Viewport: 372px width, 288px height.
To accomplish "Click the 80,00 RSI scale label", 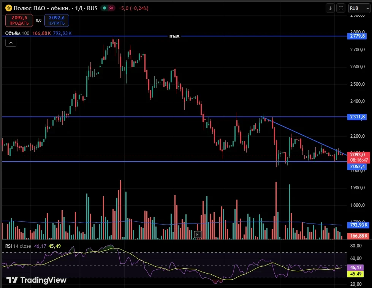I will [356, 246].
